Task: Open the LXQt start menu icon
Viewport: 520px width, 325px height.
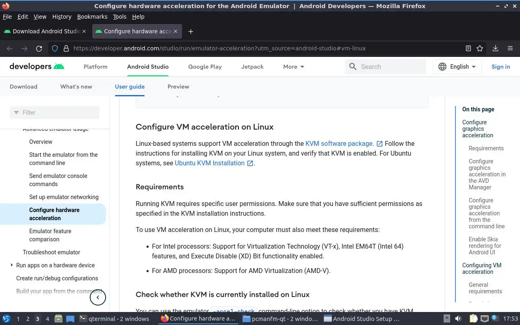Action: 6,318
